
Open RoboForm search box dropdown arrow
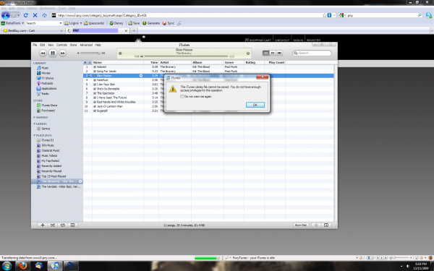click(61, 23)
